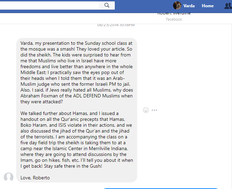Image resolution: width=232 pixels, height=189 pixels.
Task: Open the three-dot message options menu
Action: pos(154,110)
